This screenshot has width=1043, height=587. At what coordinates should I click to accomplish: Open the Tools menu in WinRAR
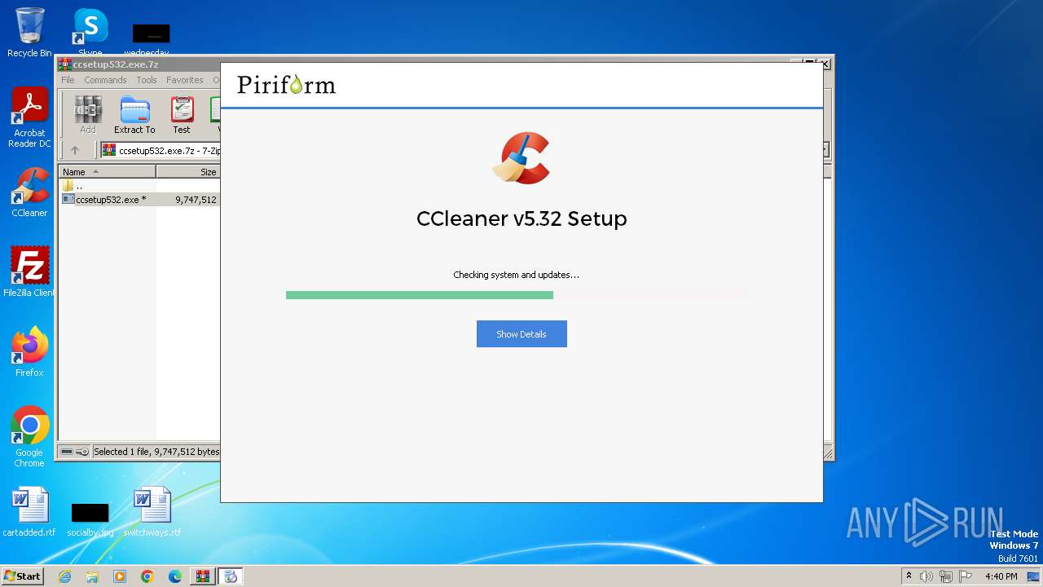pyautogui.click(x=147, y=80)
